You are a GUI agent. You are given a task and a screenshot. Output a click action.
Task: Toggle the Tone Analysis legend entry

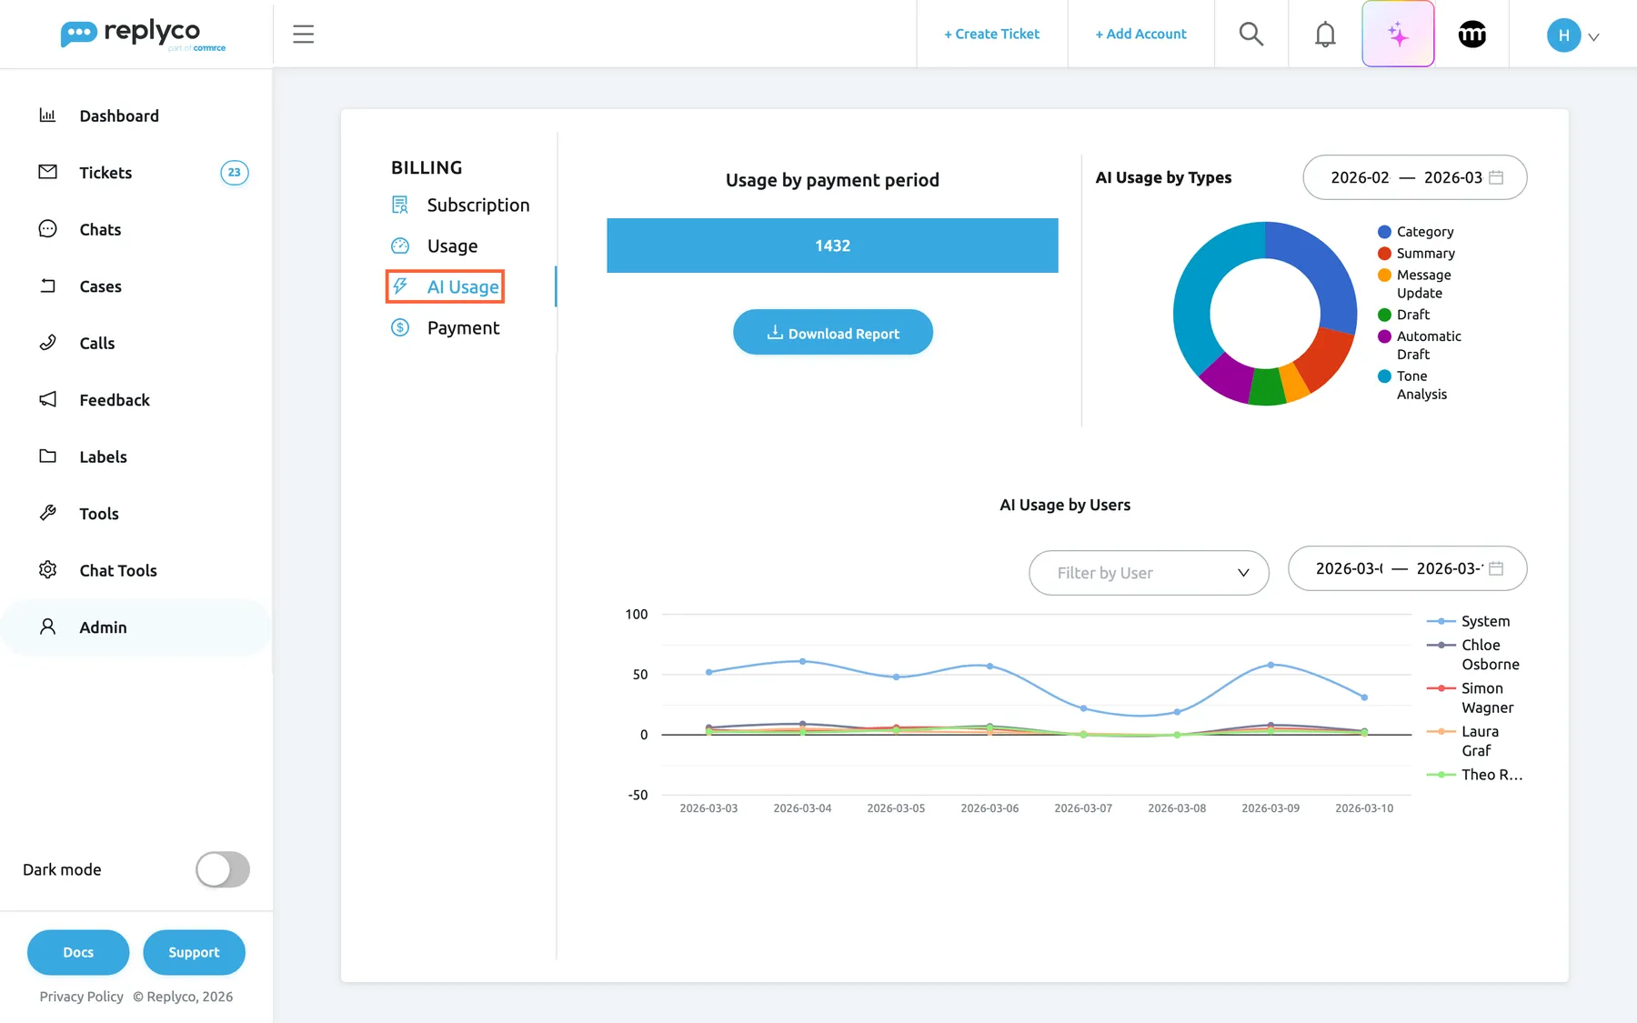pyautogui.click(x=1412, y=385)
